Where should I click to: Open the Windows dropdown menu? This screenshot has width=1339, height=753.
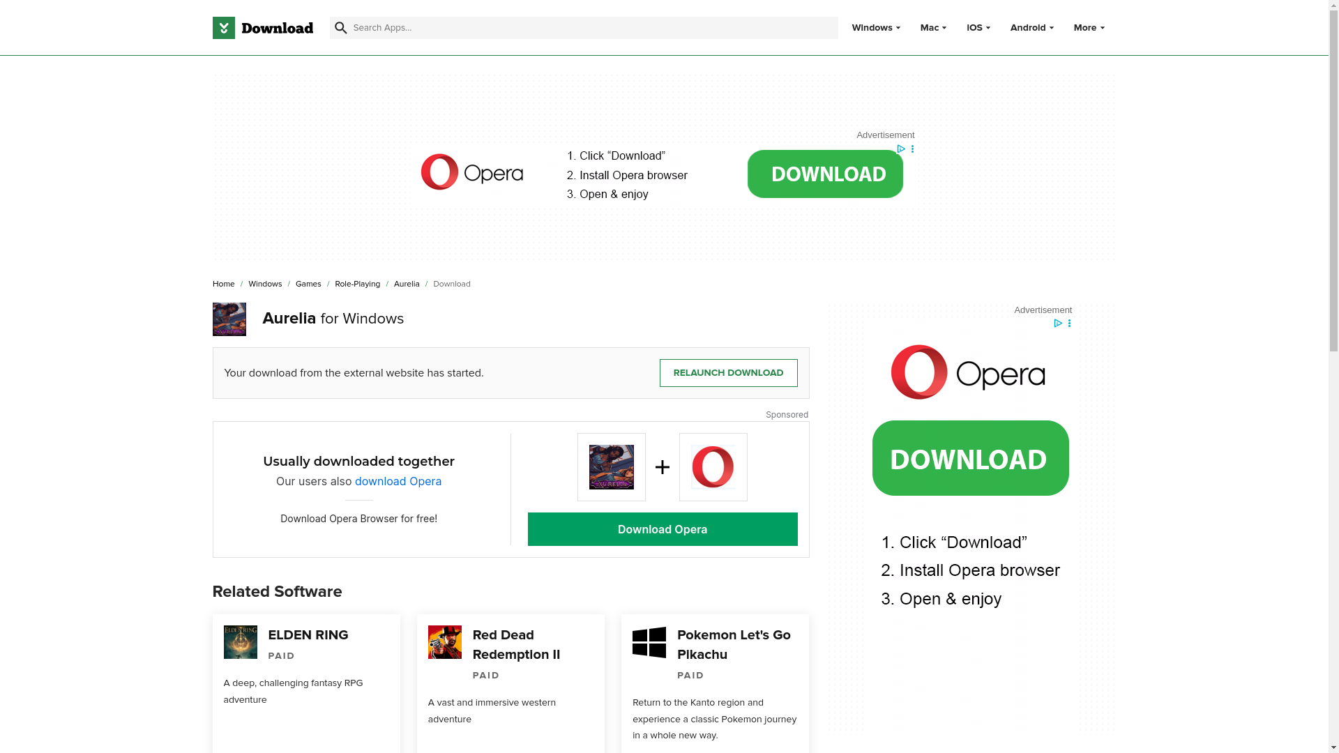(x=875, y=28)
